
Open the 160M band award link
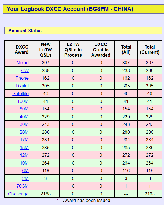pyautogui.click(x=23, y=101)
